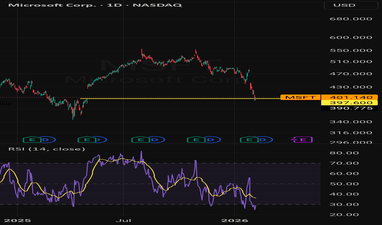The height and width of the screenshot is (225, 382).
Task: Select the orange MSFT price line label
Action: [x=300, y=97]
